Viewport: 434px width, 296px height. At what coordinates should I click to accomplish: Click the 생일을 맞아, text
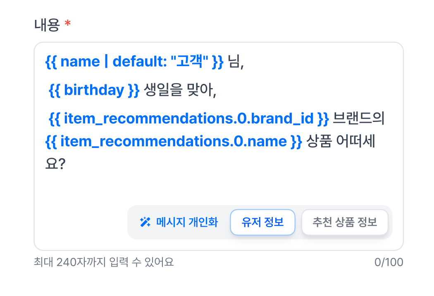tap(180, 91)
